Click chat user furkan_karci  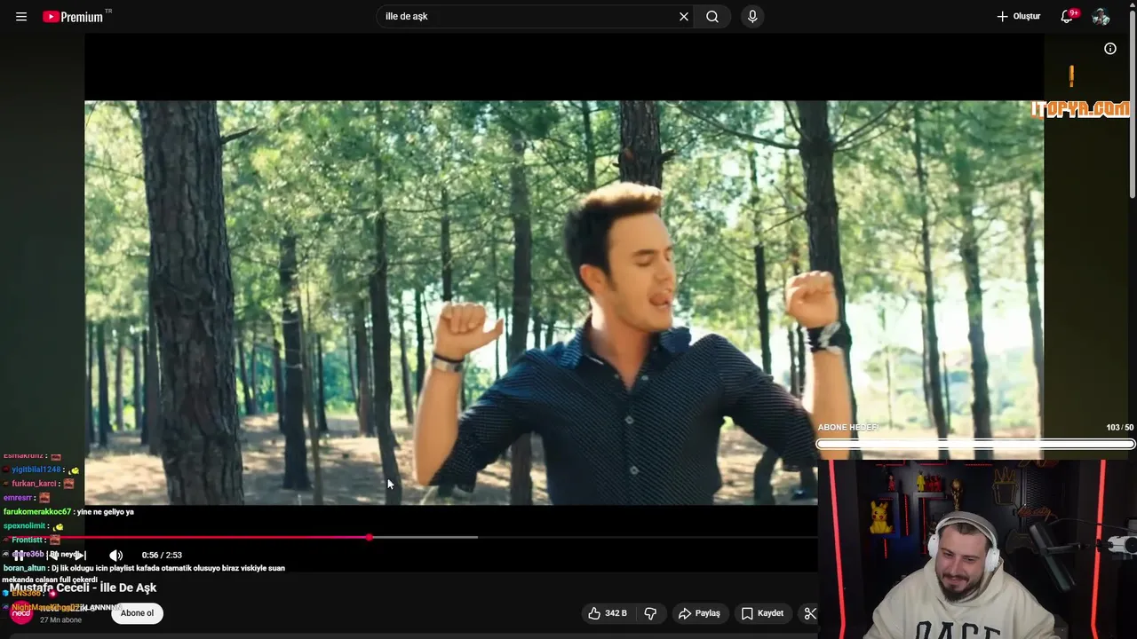coord(34,484)
